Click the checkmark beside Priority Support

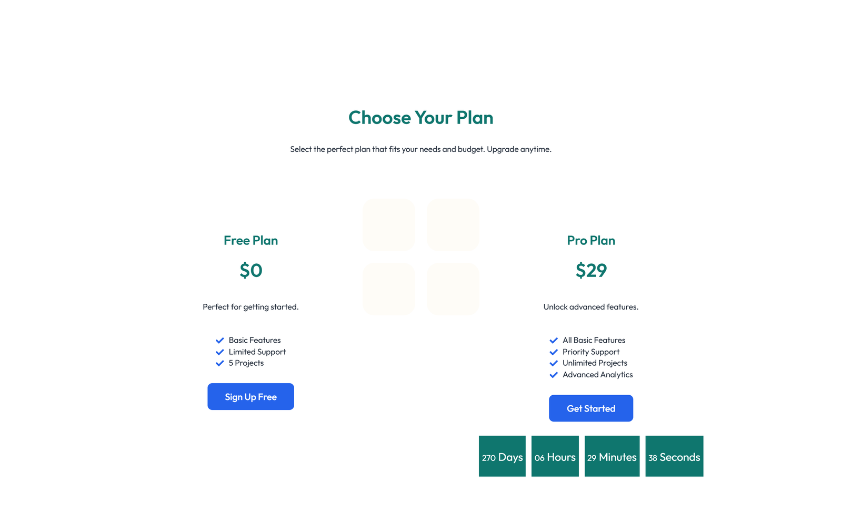[554, 352]
